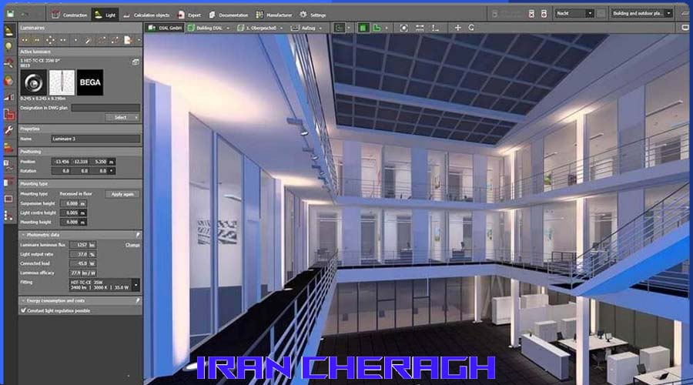This screenshot has width=693, height=385.
Task: Expand the Fitting HIT-TC-CE 35W dropdown
Action: point(136,284)
